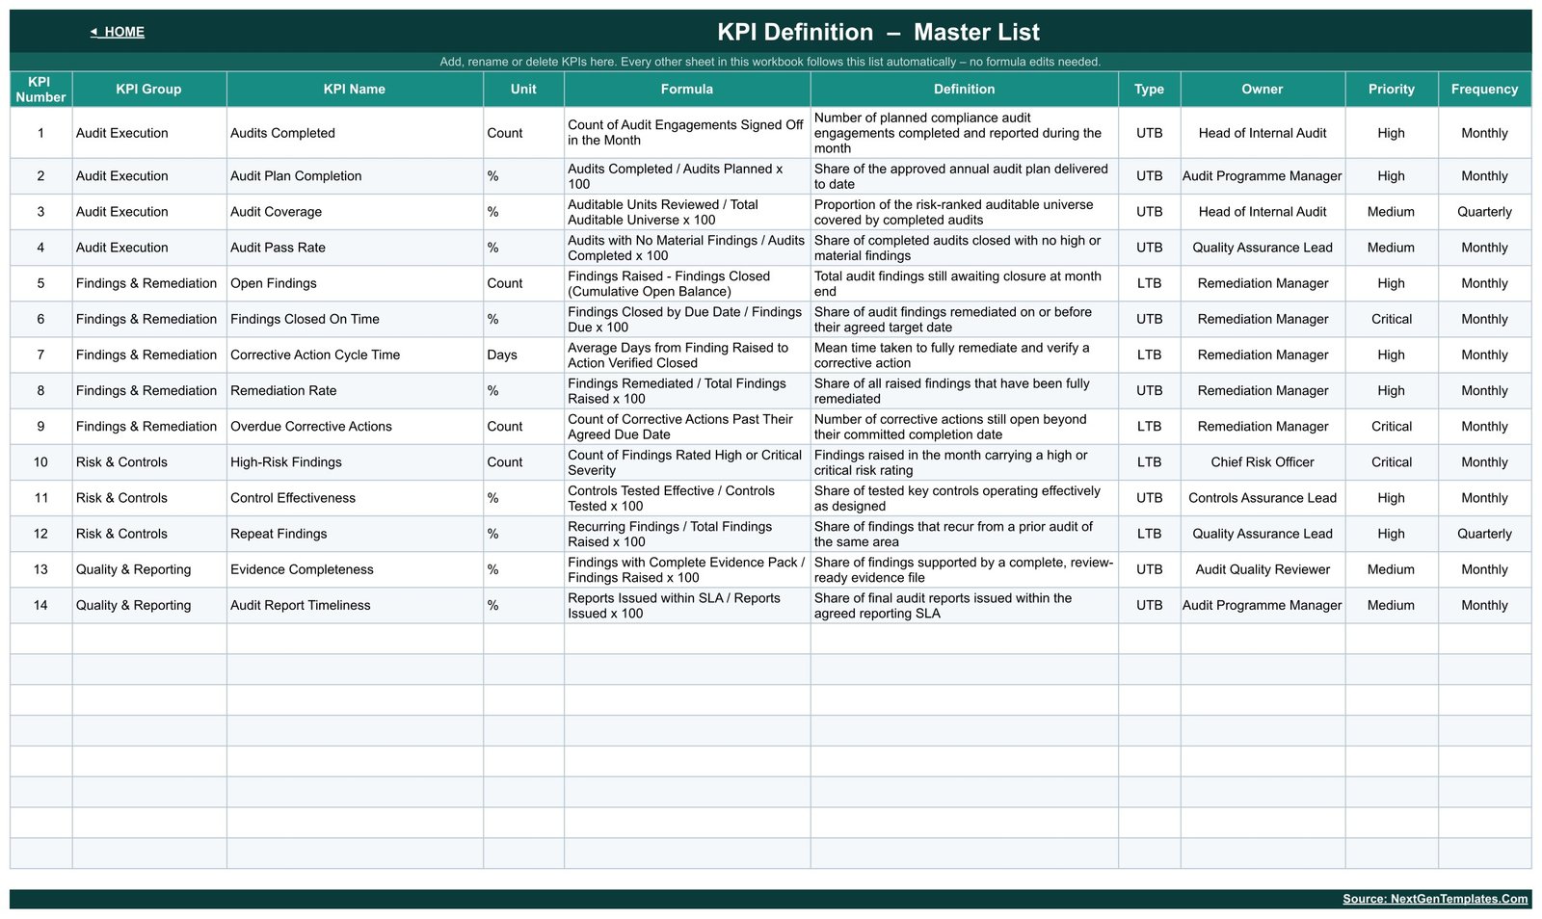The width and height of the screenshot is (1542, 919).
Task: Click the 'Audit Plan Completion' cell
Action: tap(355, 176)
